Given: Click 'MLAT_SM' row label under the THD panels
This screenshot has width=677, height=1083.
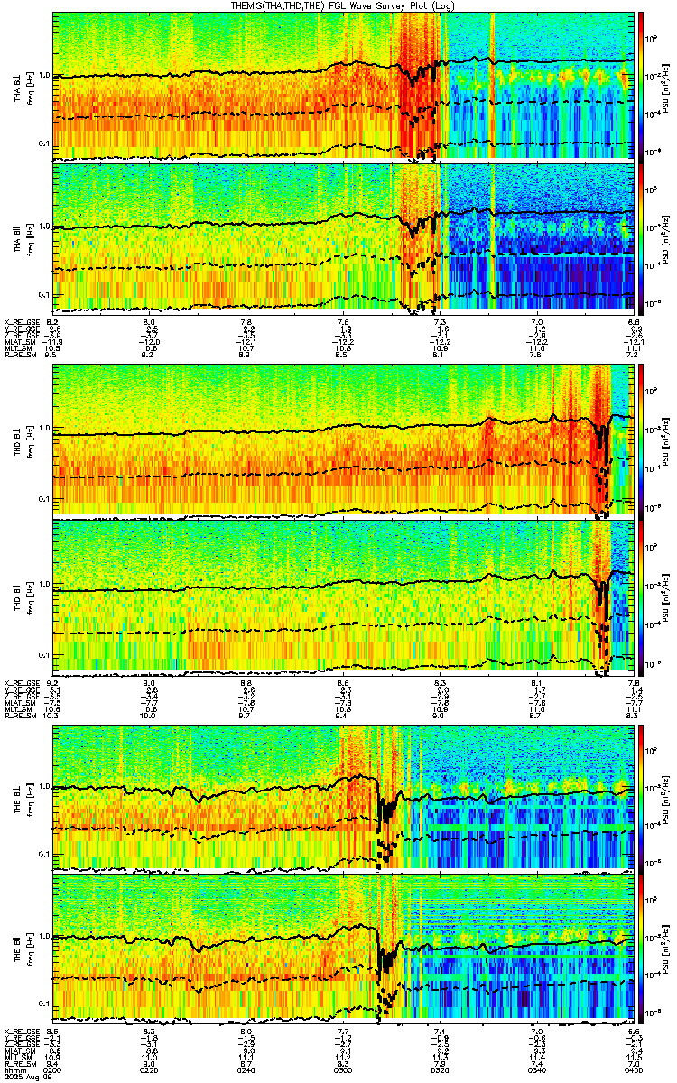Looking at the screenshot, I should (x=18, y=704).
